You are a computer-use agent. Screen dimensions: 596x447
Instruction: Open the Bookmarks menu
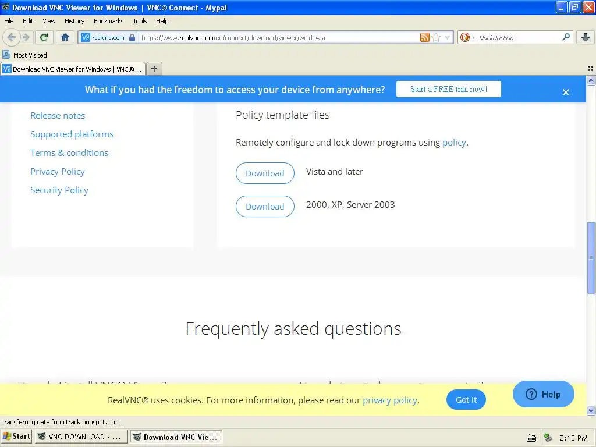(x=108, y=21)
